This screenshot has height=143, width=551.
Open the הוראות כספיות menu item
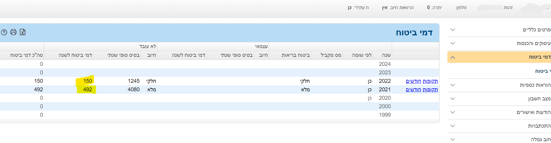point(535,85)
